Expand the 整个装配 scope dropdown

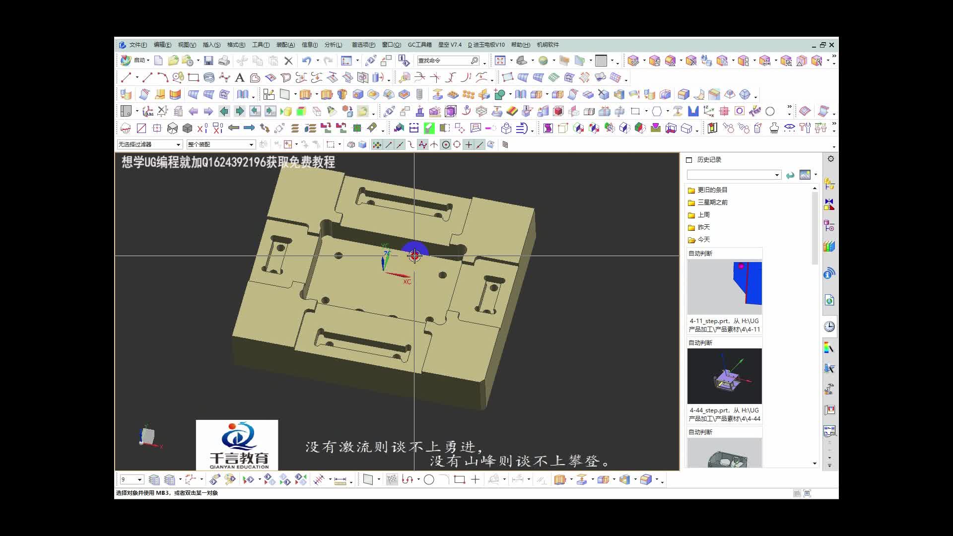251,144
